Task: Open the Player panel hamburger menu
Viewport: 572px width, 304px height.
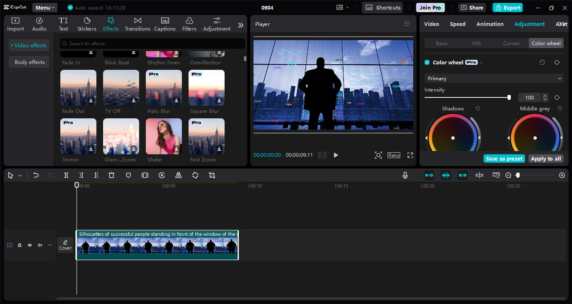Action: (x=407, y=24)
